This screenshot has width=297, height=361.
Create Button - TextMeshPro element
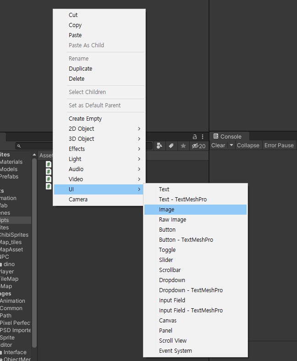(x=195, y=240)
